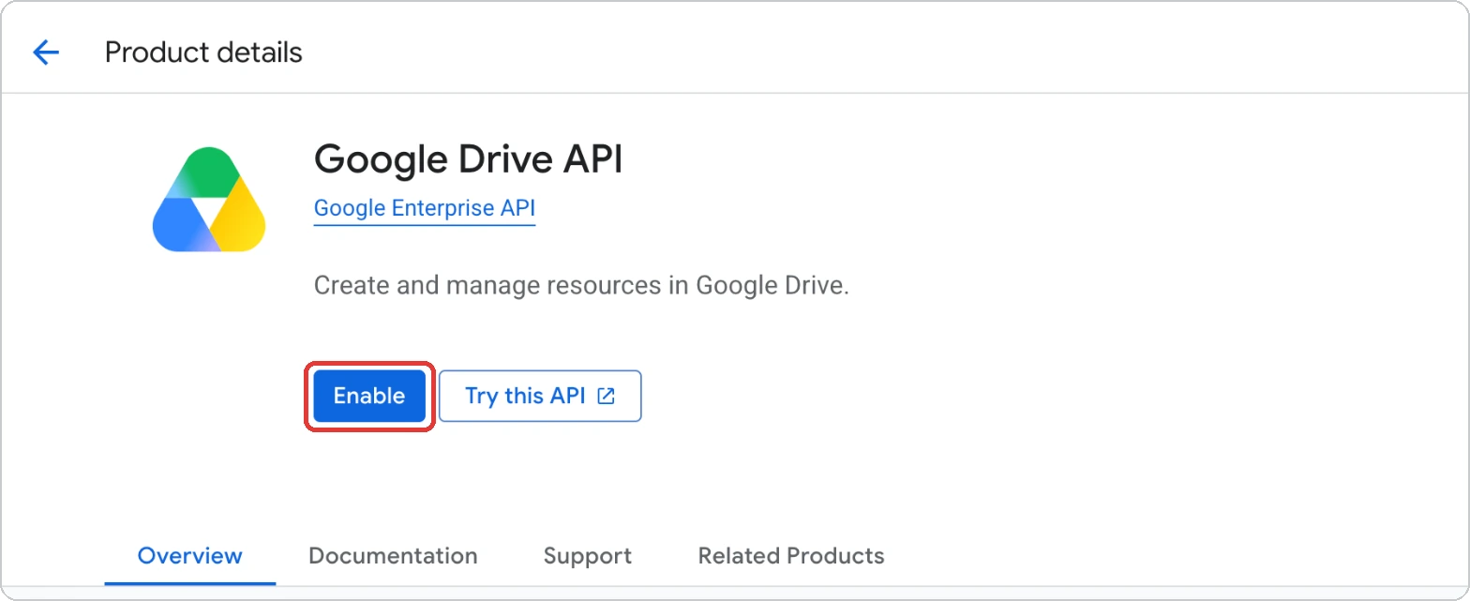This screenshot has height=601, width=1470.
Task: Enable the Google Drive API
Action: coord(369,396)
